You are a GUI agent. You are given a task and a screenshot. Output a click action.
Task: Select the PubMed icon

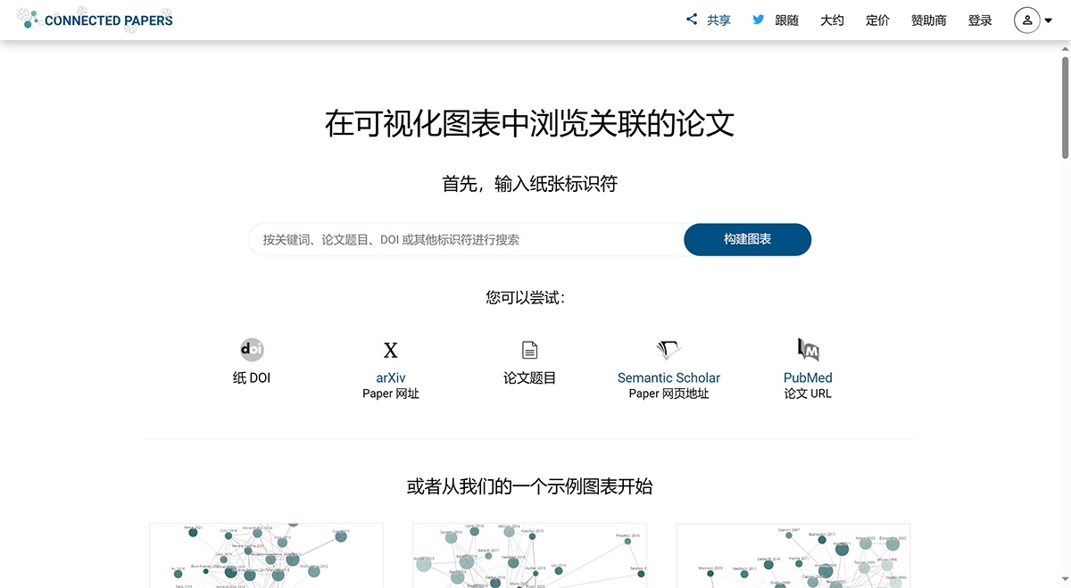pos(807,349)
